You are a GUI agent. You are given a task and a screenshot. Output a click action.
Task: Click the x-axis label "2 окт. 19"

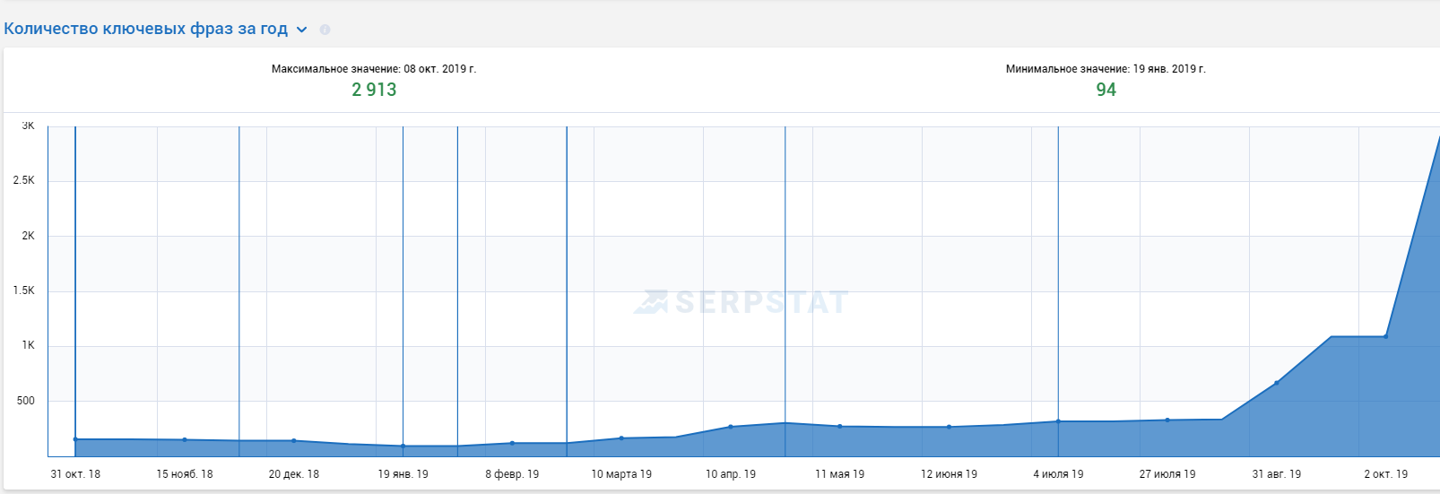pos(1386,474)
